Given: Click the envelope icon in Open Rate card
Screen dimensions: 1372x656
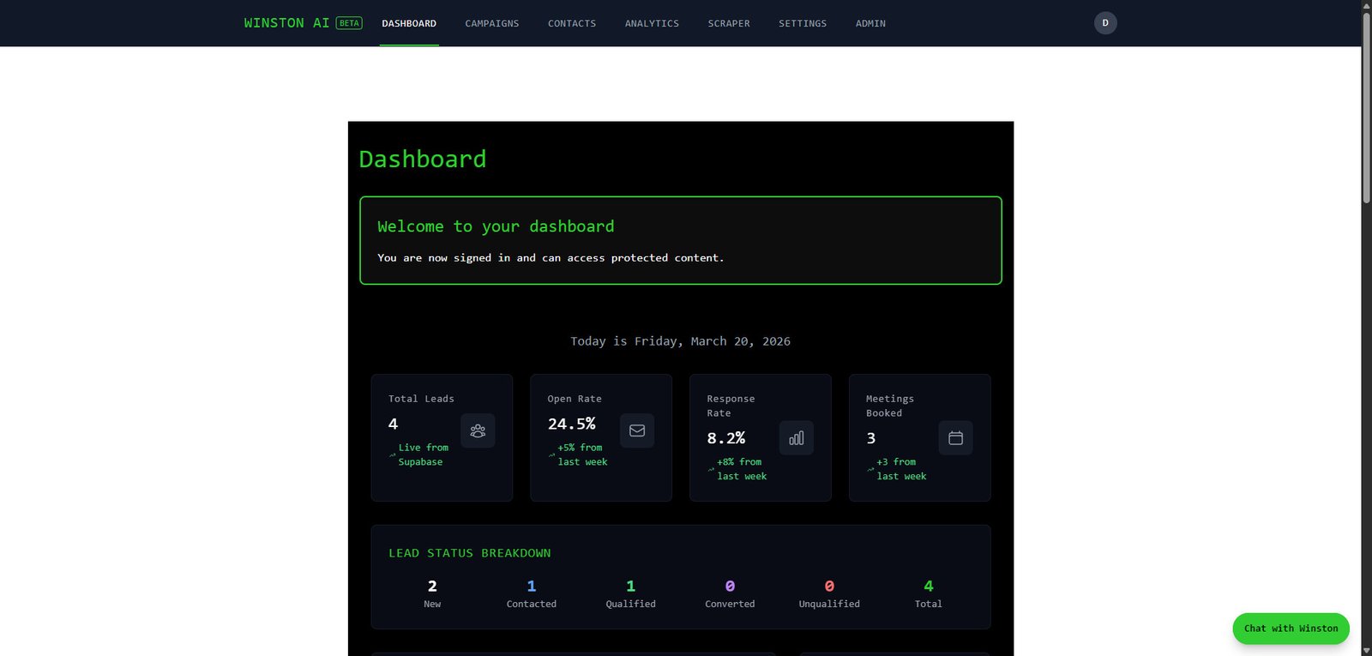Looking at the screenshot, I should (636, 430).
